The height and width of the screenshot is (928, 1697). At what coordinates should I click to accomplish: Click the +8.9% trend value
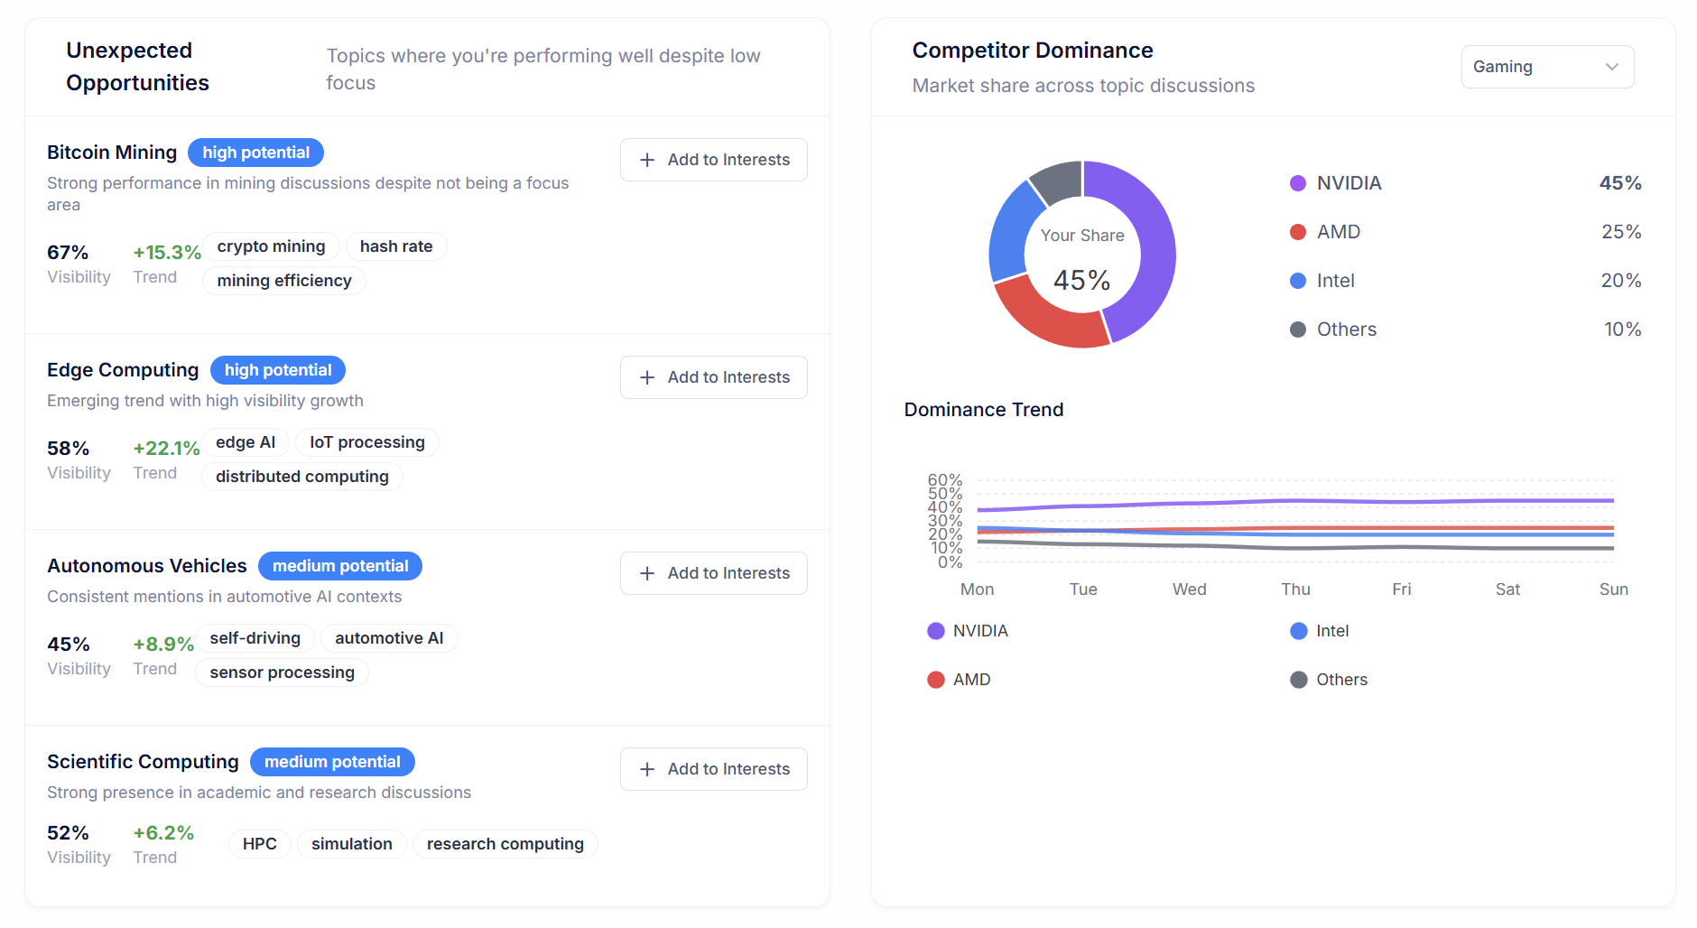pos(163,645)
